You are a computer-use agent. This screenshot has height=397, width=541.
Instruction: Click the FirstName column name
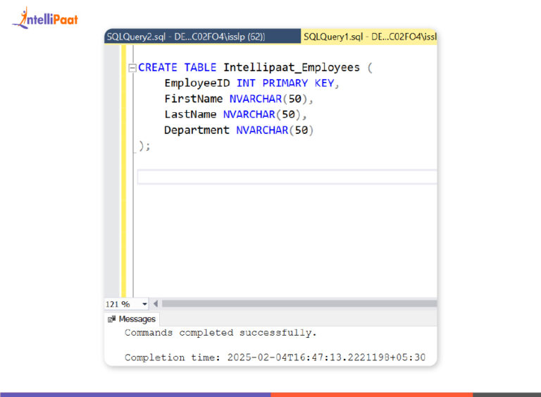[194, 99]
